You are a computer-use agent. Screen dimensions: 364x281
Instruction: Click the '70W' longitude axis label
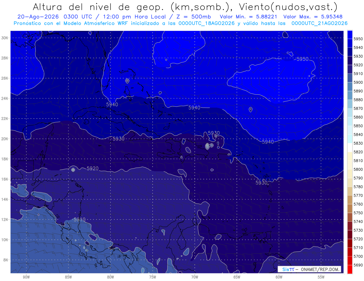[195, 277]
